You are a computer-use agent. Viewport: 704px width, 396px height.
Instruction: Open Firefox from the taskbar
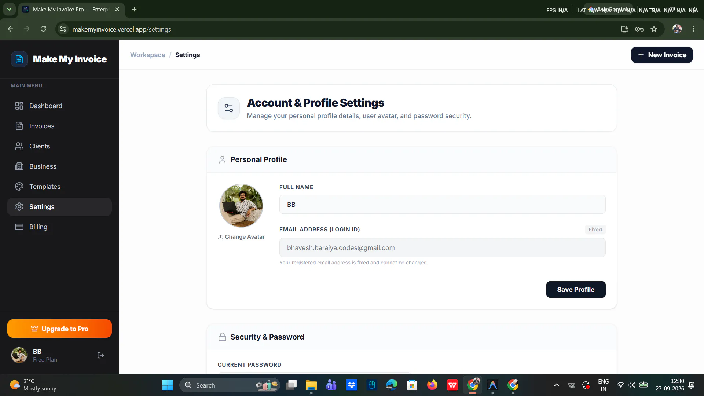tap(432, 385)
